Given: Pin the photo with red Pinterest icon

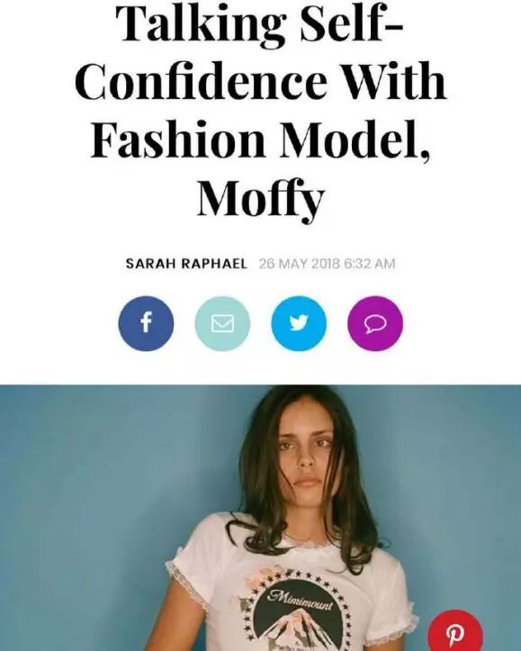Looking at the screenshot, I should [455, 632].
